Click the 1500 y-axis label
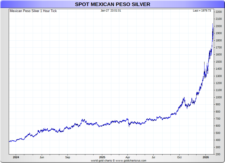 click(x=219, y=62)
